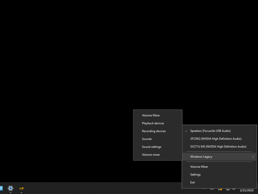The image size is (258, 194).
Task: Open the network icon in the system tray
Action: (x=228, y=189)
